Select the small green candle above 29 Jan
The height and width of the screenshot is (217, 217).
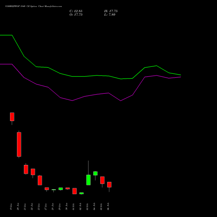click(x=61, y=189)
